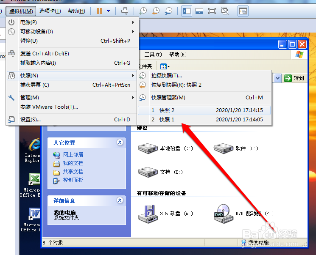The width and height of the screenshot is (316, 255).
Task: Toggle the show library sidebar toolbar icon
Action: click(x=186, y=11)
